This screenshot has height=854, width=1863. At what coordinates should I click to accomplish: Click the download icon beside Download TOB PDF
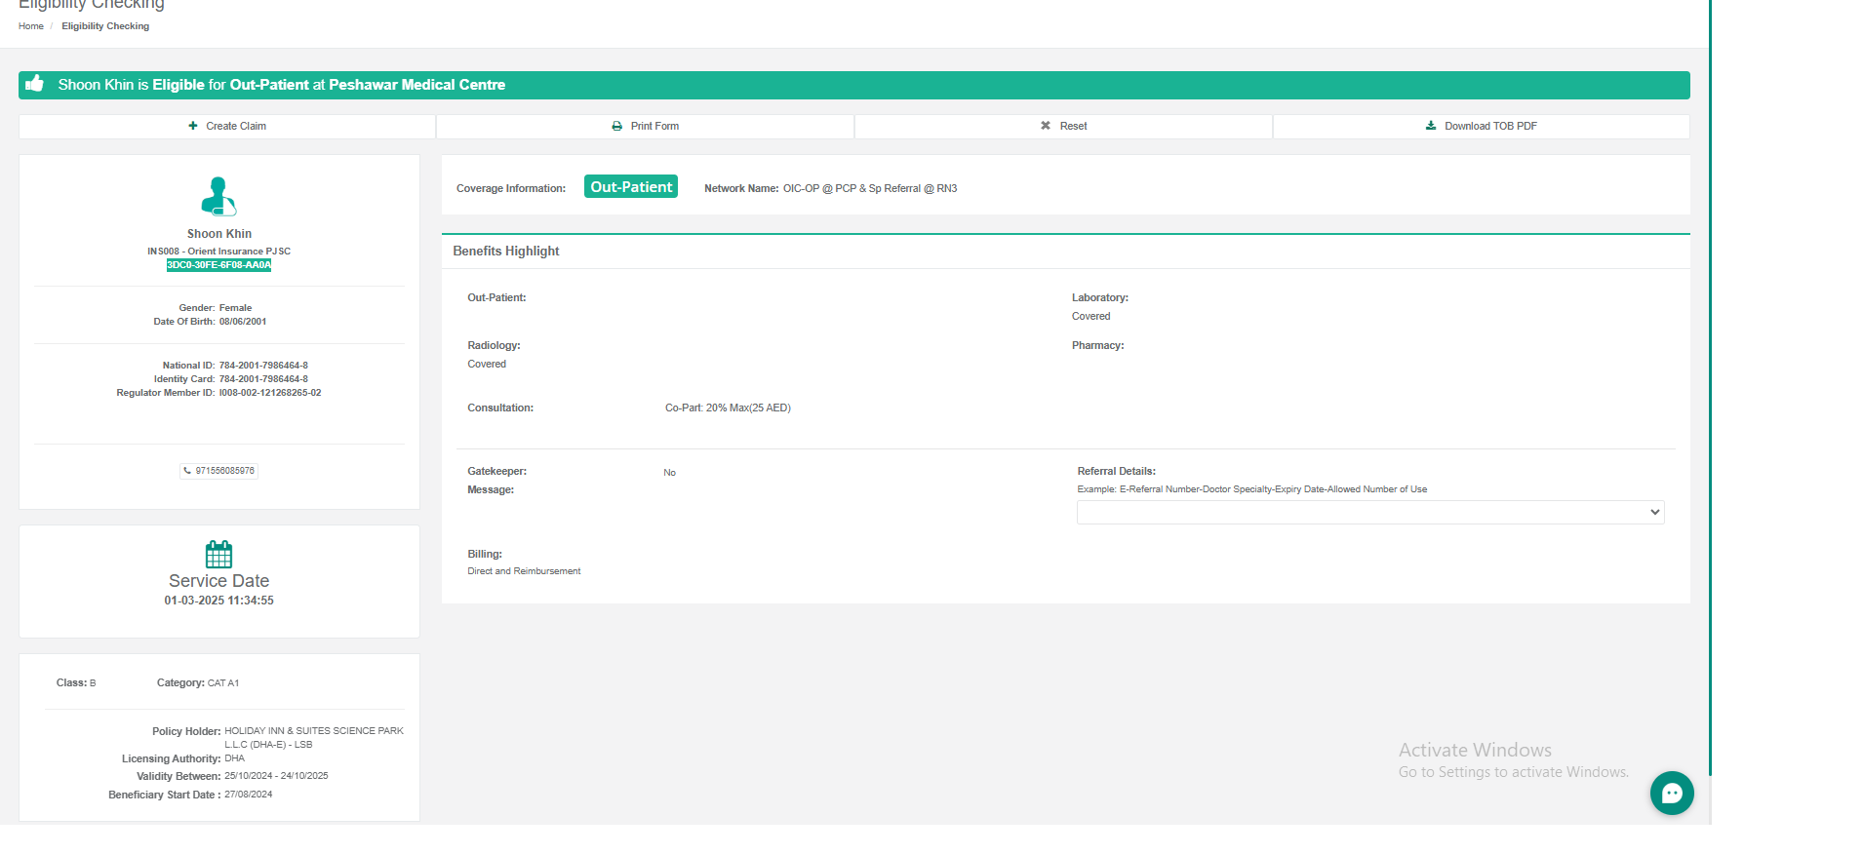coord(1431,126)
